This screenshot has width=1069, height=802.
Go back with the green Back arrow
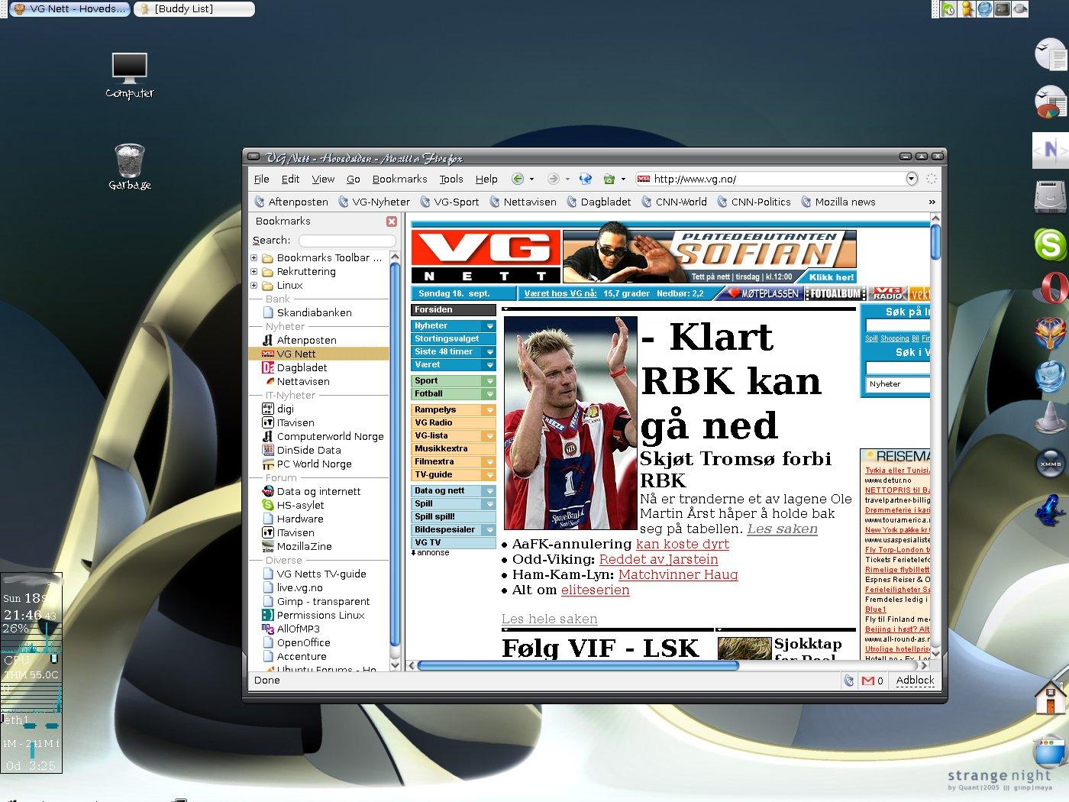click(517, 179)
